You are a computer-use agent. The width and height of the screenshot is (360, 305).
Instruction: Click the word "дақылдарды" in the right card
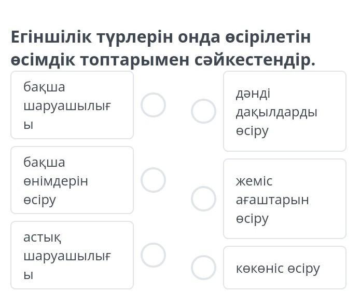[x=276, y=112]
